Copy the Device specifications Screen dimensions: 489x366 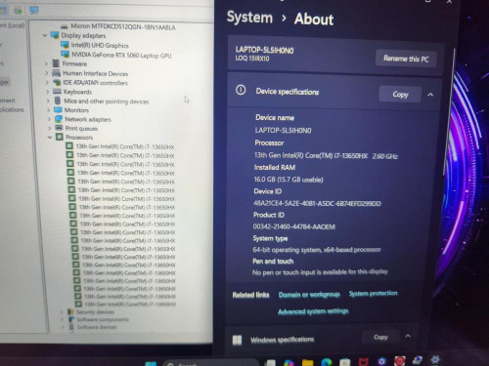pos(400,95)
